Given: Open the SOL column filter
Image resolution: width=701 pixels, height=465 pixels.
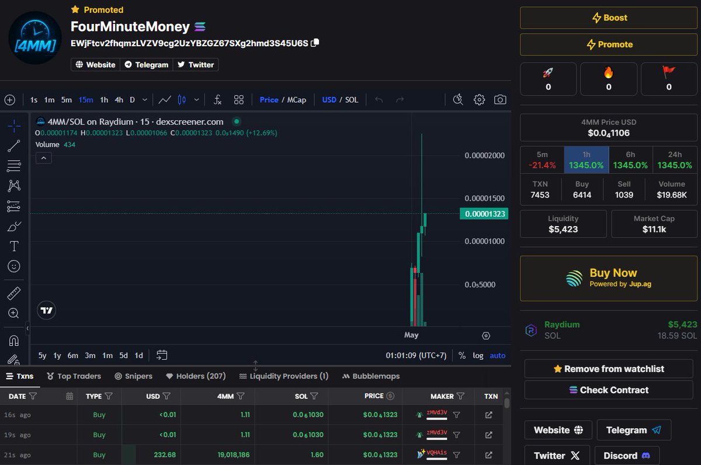Looking at the screenshot, I should [314, 396].
